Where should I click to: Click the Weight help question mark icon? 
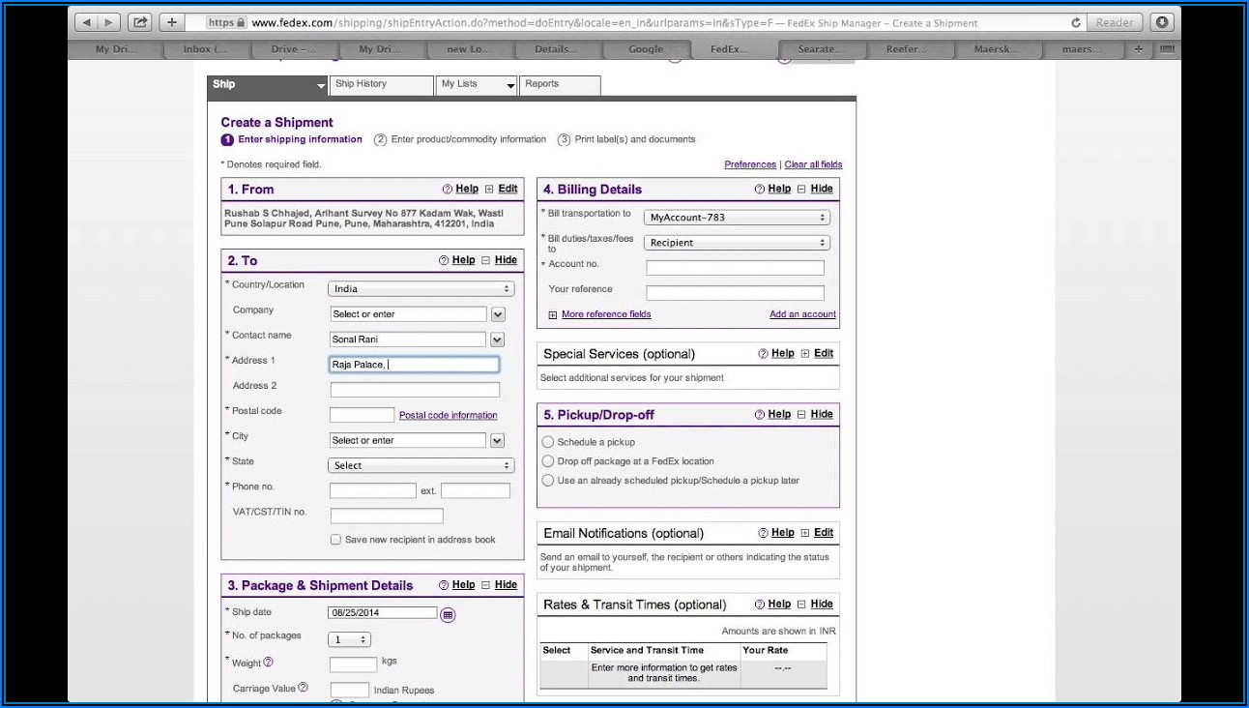click(x=269, y=663)
